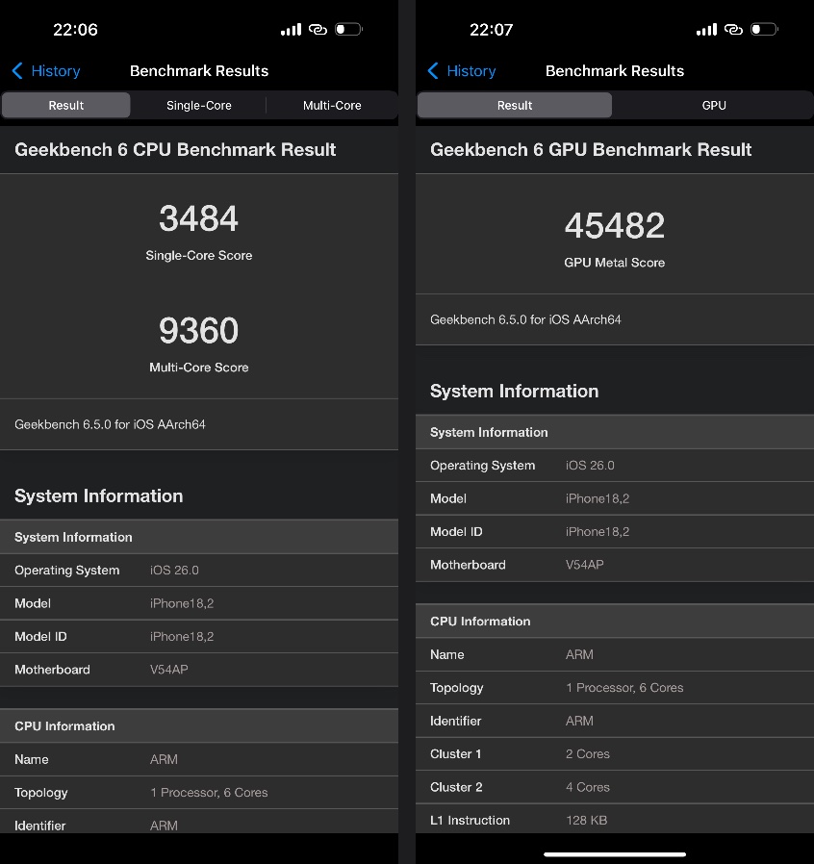This screenshot has width=814, height=864.
Task: Tap the battery icon on the 22:06 screen
Action: 347,30
